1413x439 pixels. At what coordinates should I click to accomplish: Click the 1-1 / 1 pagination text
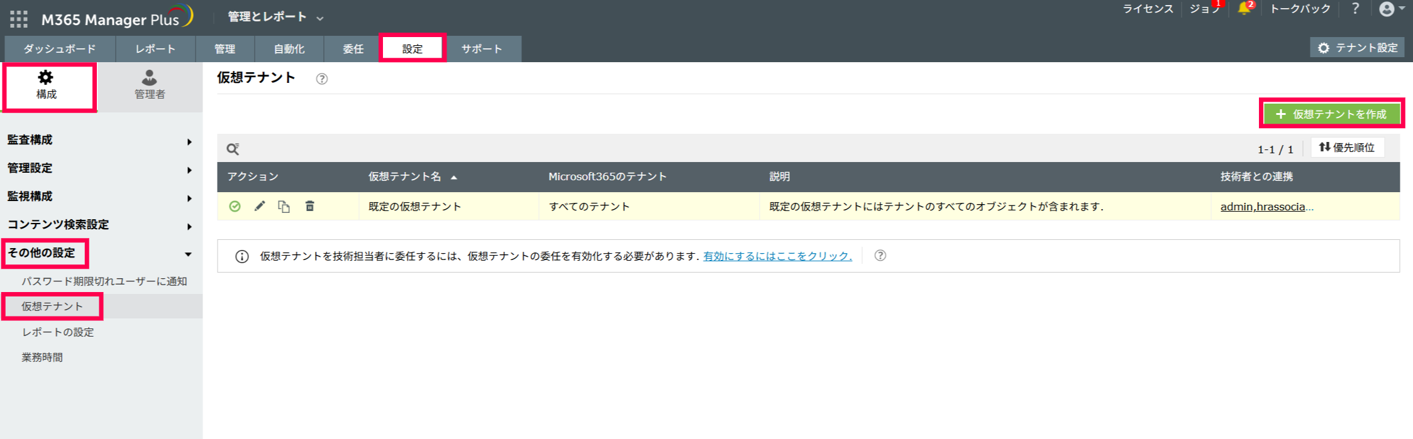coord(1275,149)
